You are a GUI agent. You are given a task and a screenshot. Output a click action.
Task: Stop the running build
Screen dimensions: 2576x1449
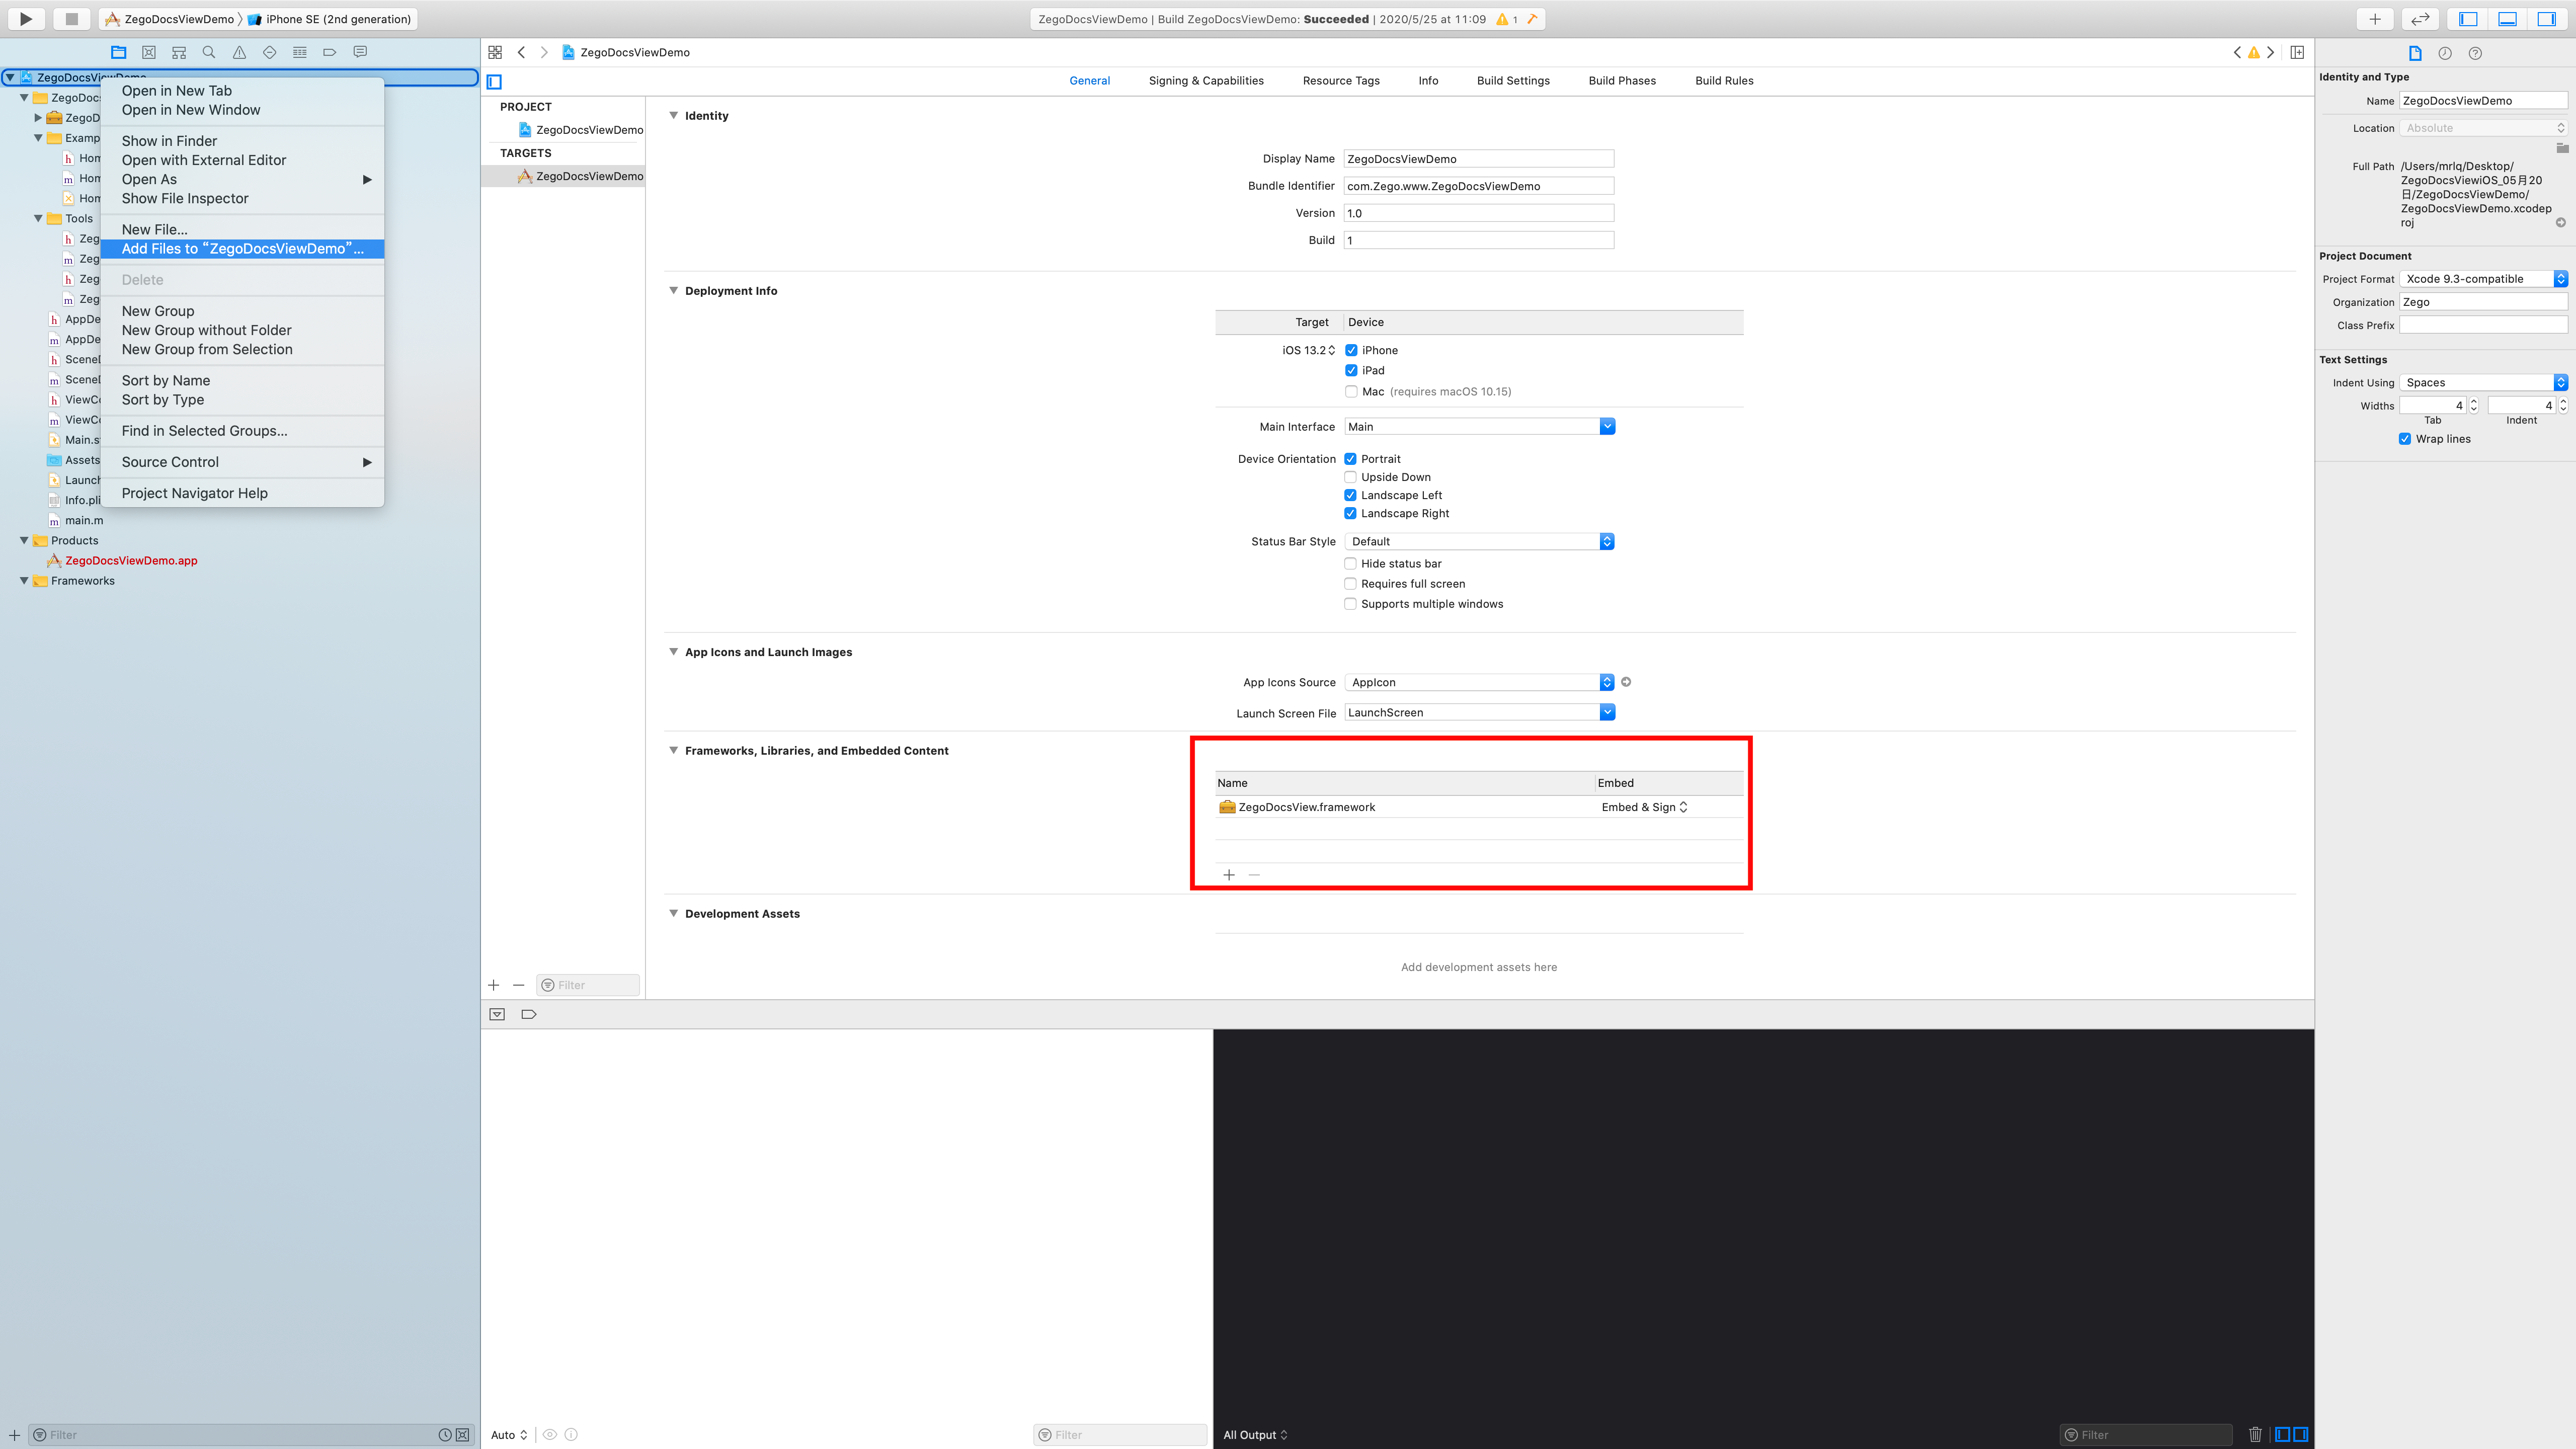[x=71, y=19]
